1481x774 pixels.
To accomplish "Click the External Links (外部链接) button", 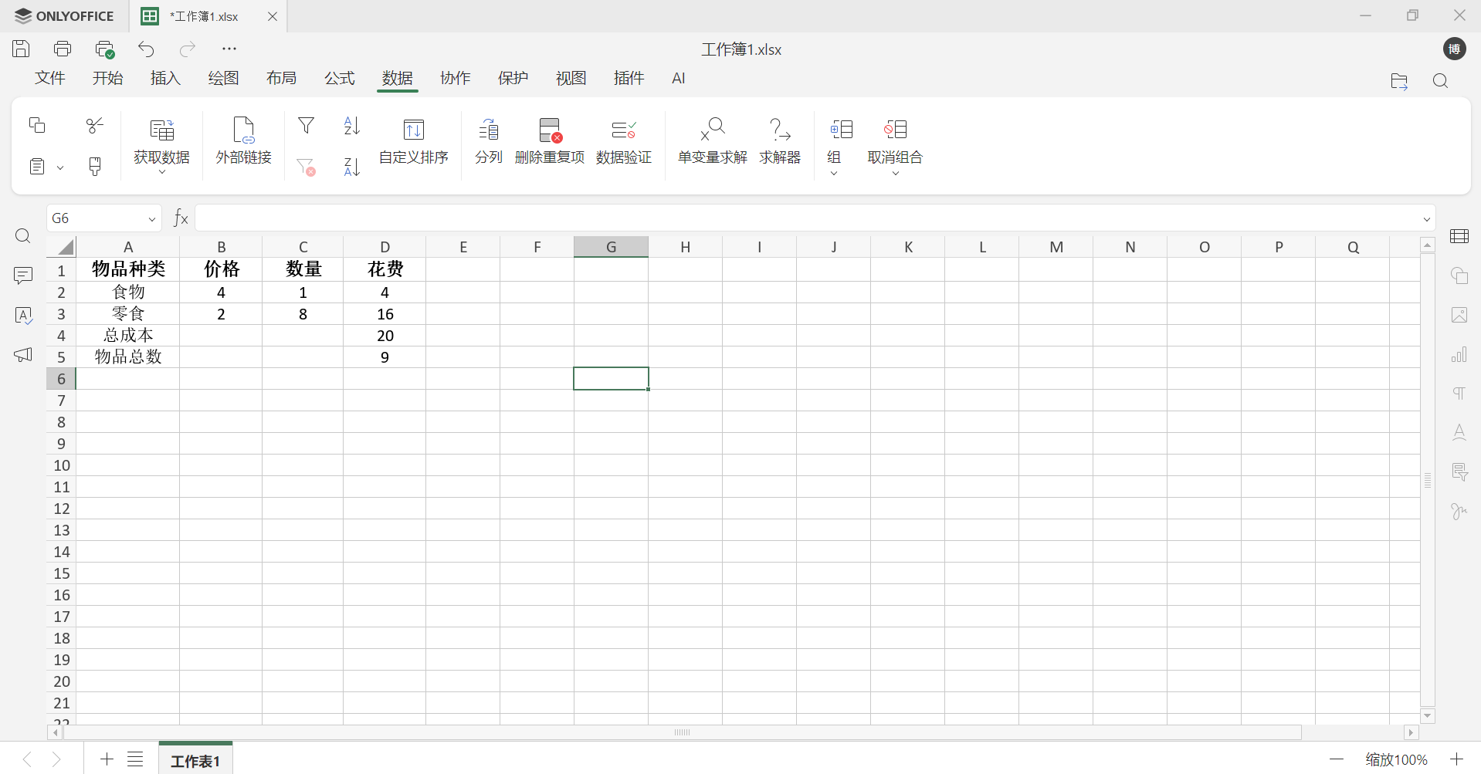I will click(243, 140).
